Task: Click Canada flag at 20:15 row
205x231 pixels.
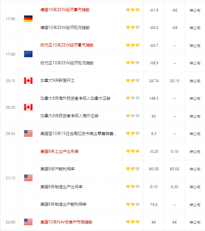Action: pyautogui.click(x=28, y=81)
